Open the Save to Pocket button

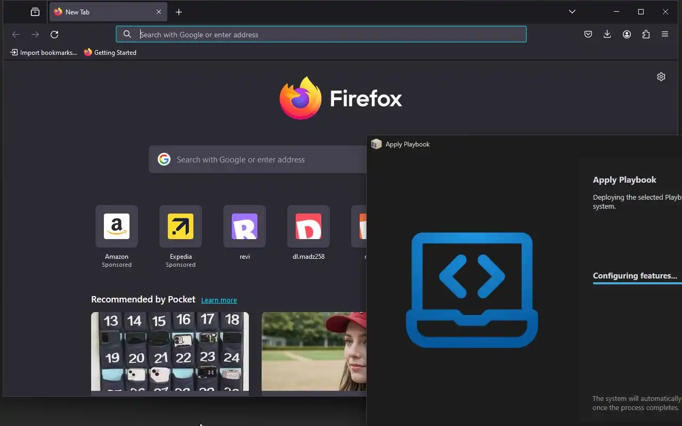(588, 35)
